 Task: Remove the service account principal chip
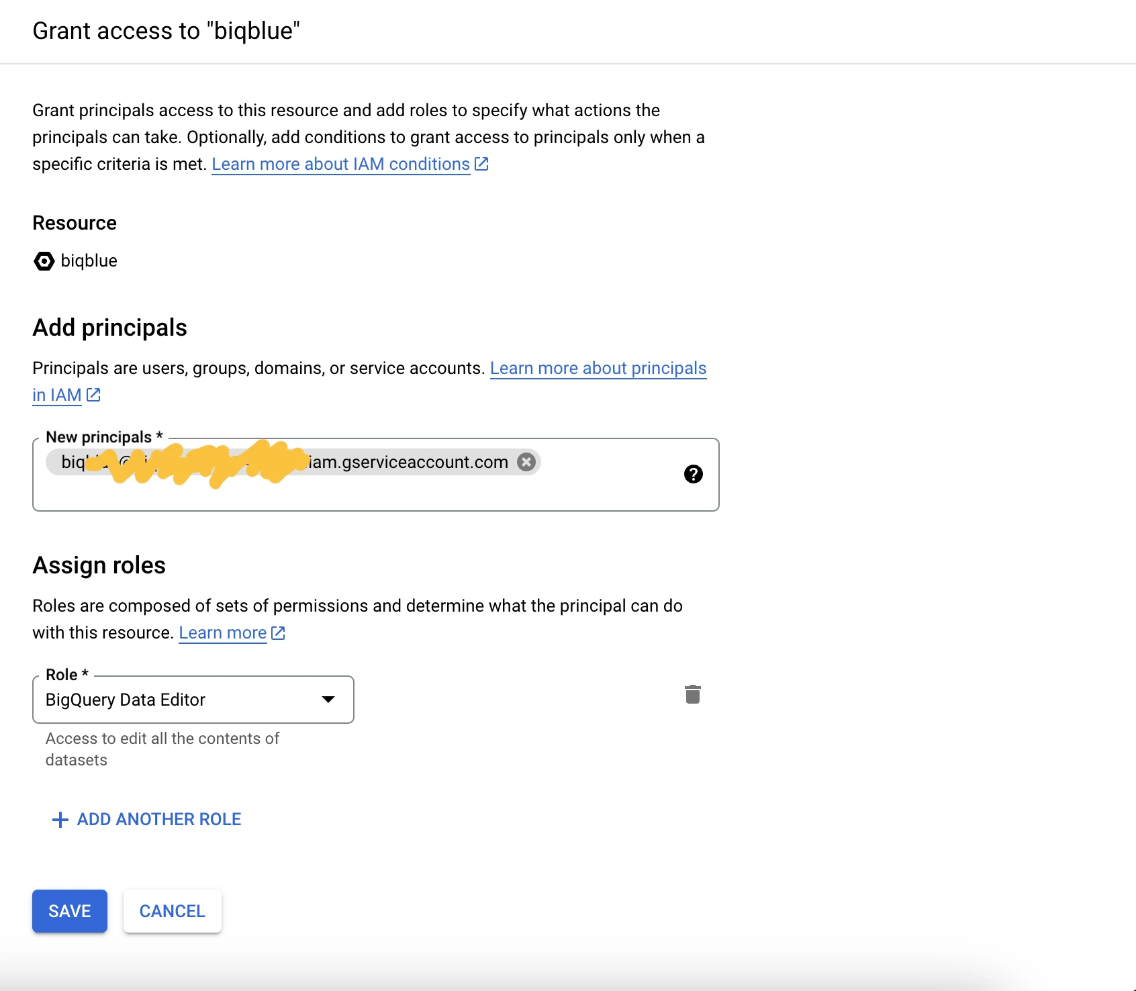pyautogui.click(x=526, y=462)
